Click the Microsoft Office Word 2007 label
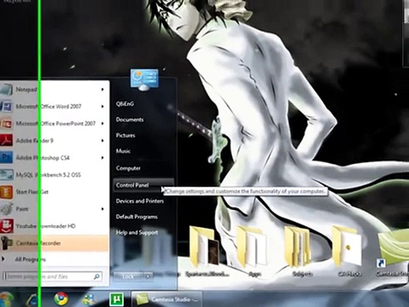409x307 pixels. coord(49,107)
